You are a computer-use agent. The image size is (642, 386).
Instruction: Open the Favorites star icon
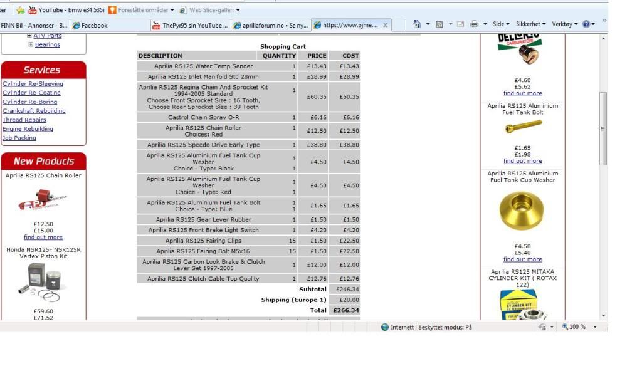click(21, 10)
